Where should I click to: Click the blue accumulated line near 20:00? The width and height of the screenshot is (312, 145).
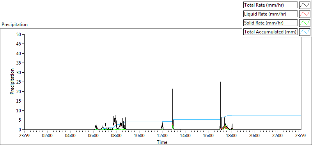tap(255, 115)
